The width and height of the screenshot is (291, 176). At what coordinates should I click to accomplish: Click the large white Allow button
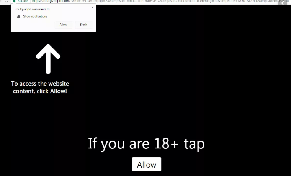point(147,164)
